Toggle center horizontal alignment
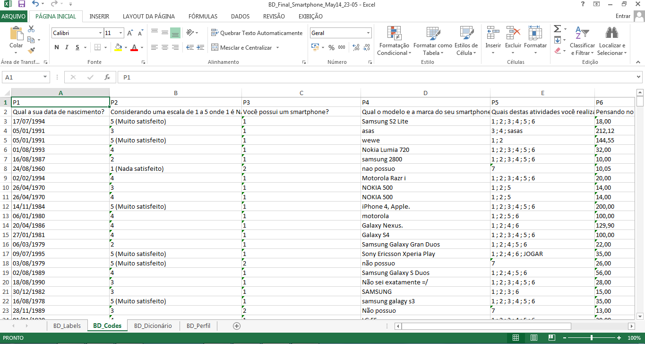Viewport: 645px width, 344px height. [165, 47]
